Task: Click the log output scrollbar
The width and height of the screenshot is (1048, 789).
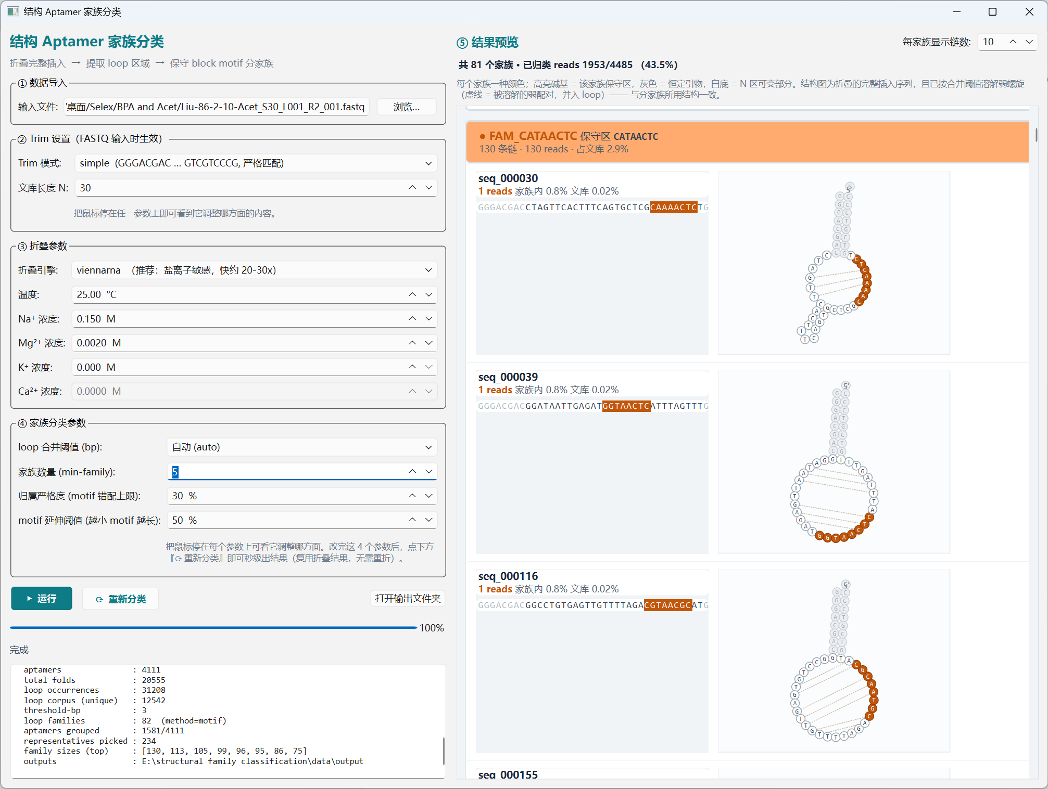Action: coord(444,751)
